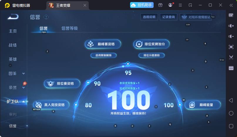Open the keyboard mapping icon

click(231, 15)
